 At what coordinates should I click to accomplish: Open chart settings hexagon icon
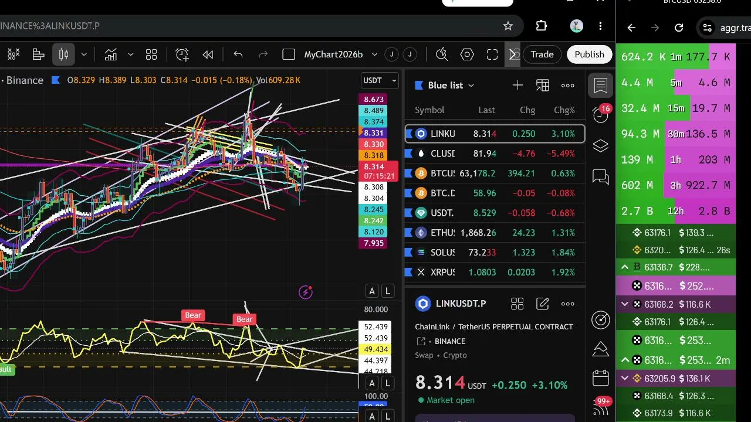coord(467,55)
